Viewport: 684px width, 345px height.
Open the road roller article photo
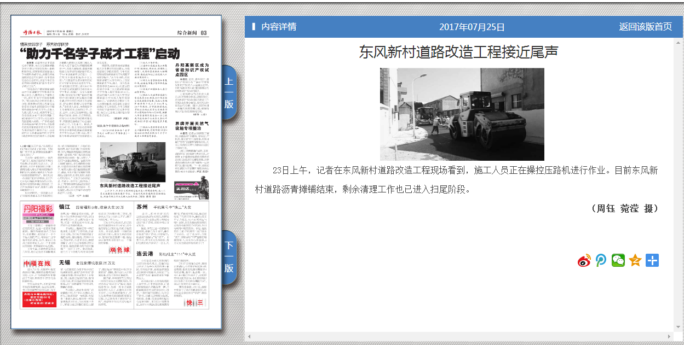[x=462, y=114]
